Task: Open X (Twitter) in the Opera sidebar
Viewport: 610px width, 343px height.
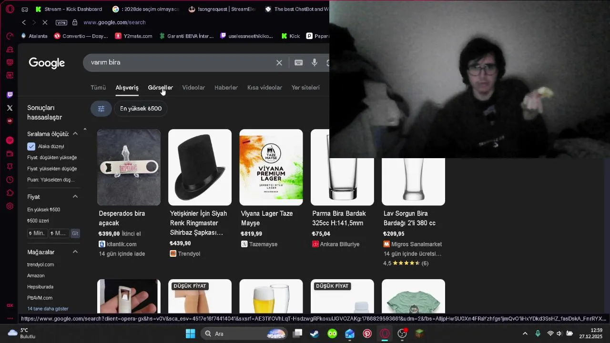Action: click(x=10, y=108)
